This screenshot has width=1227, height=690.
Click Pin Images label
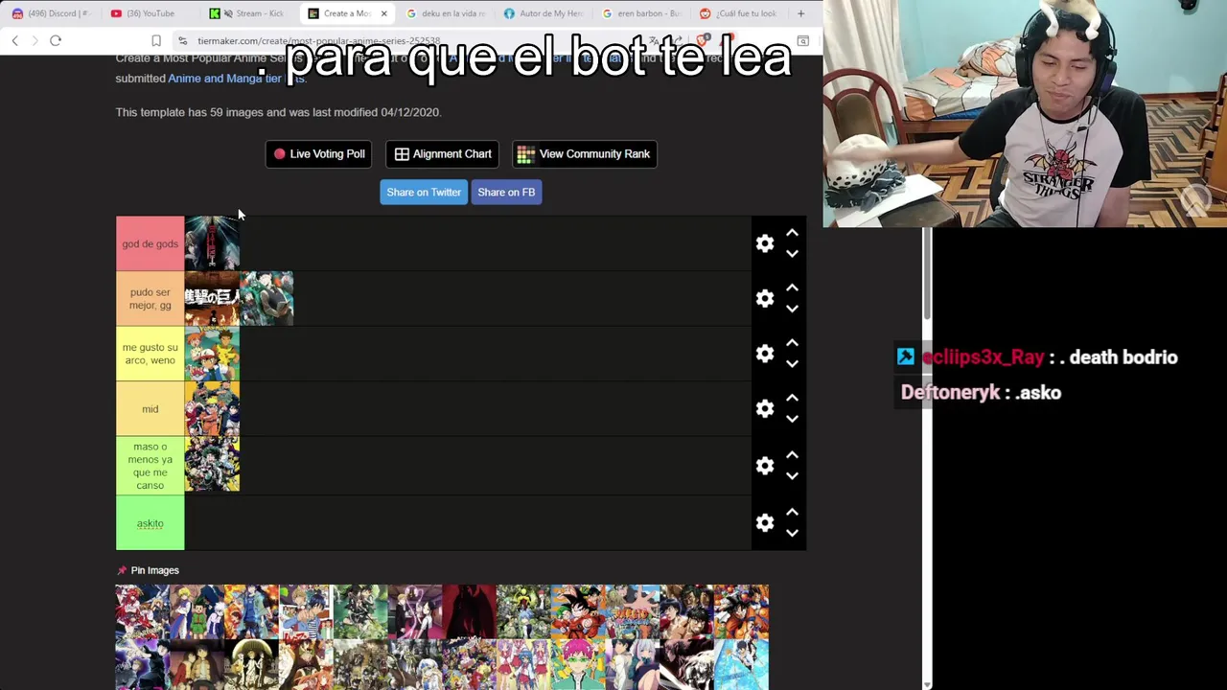coord(155,570)
